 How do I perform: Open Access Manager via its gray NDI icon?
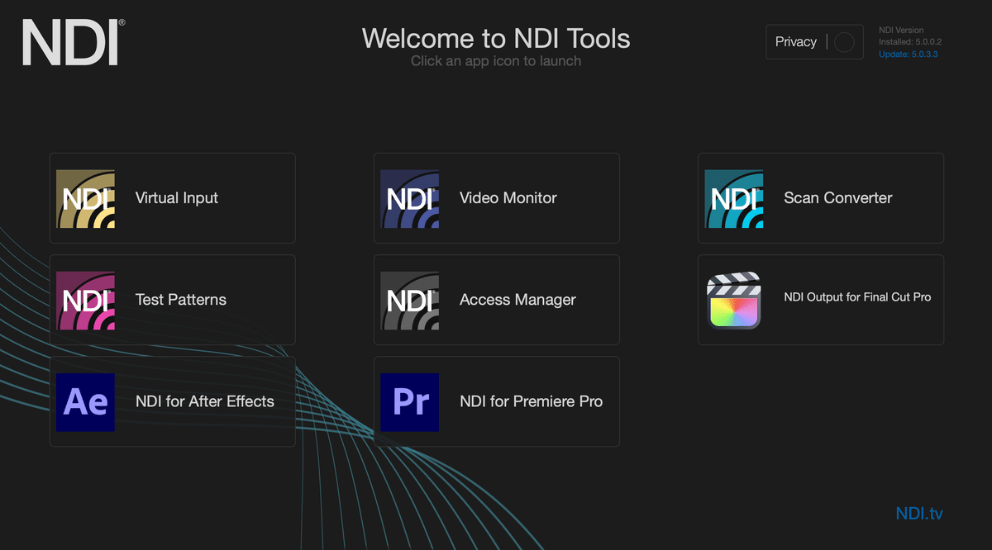coord(409,301)
